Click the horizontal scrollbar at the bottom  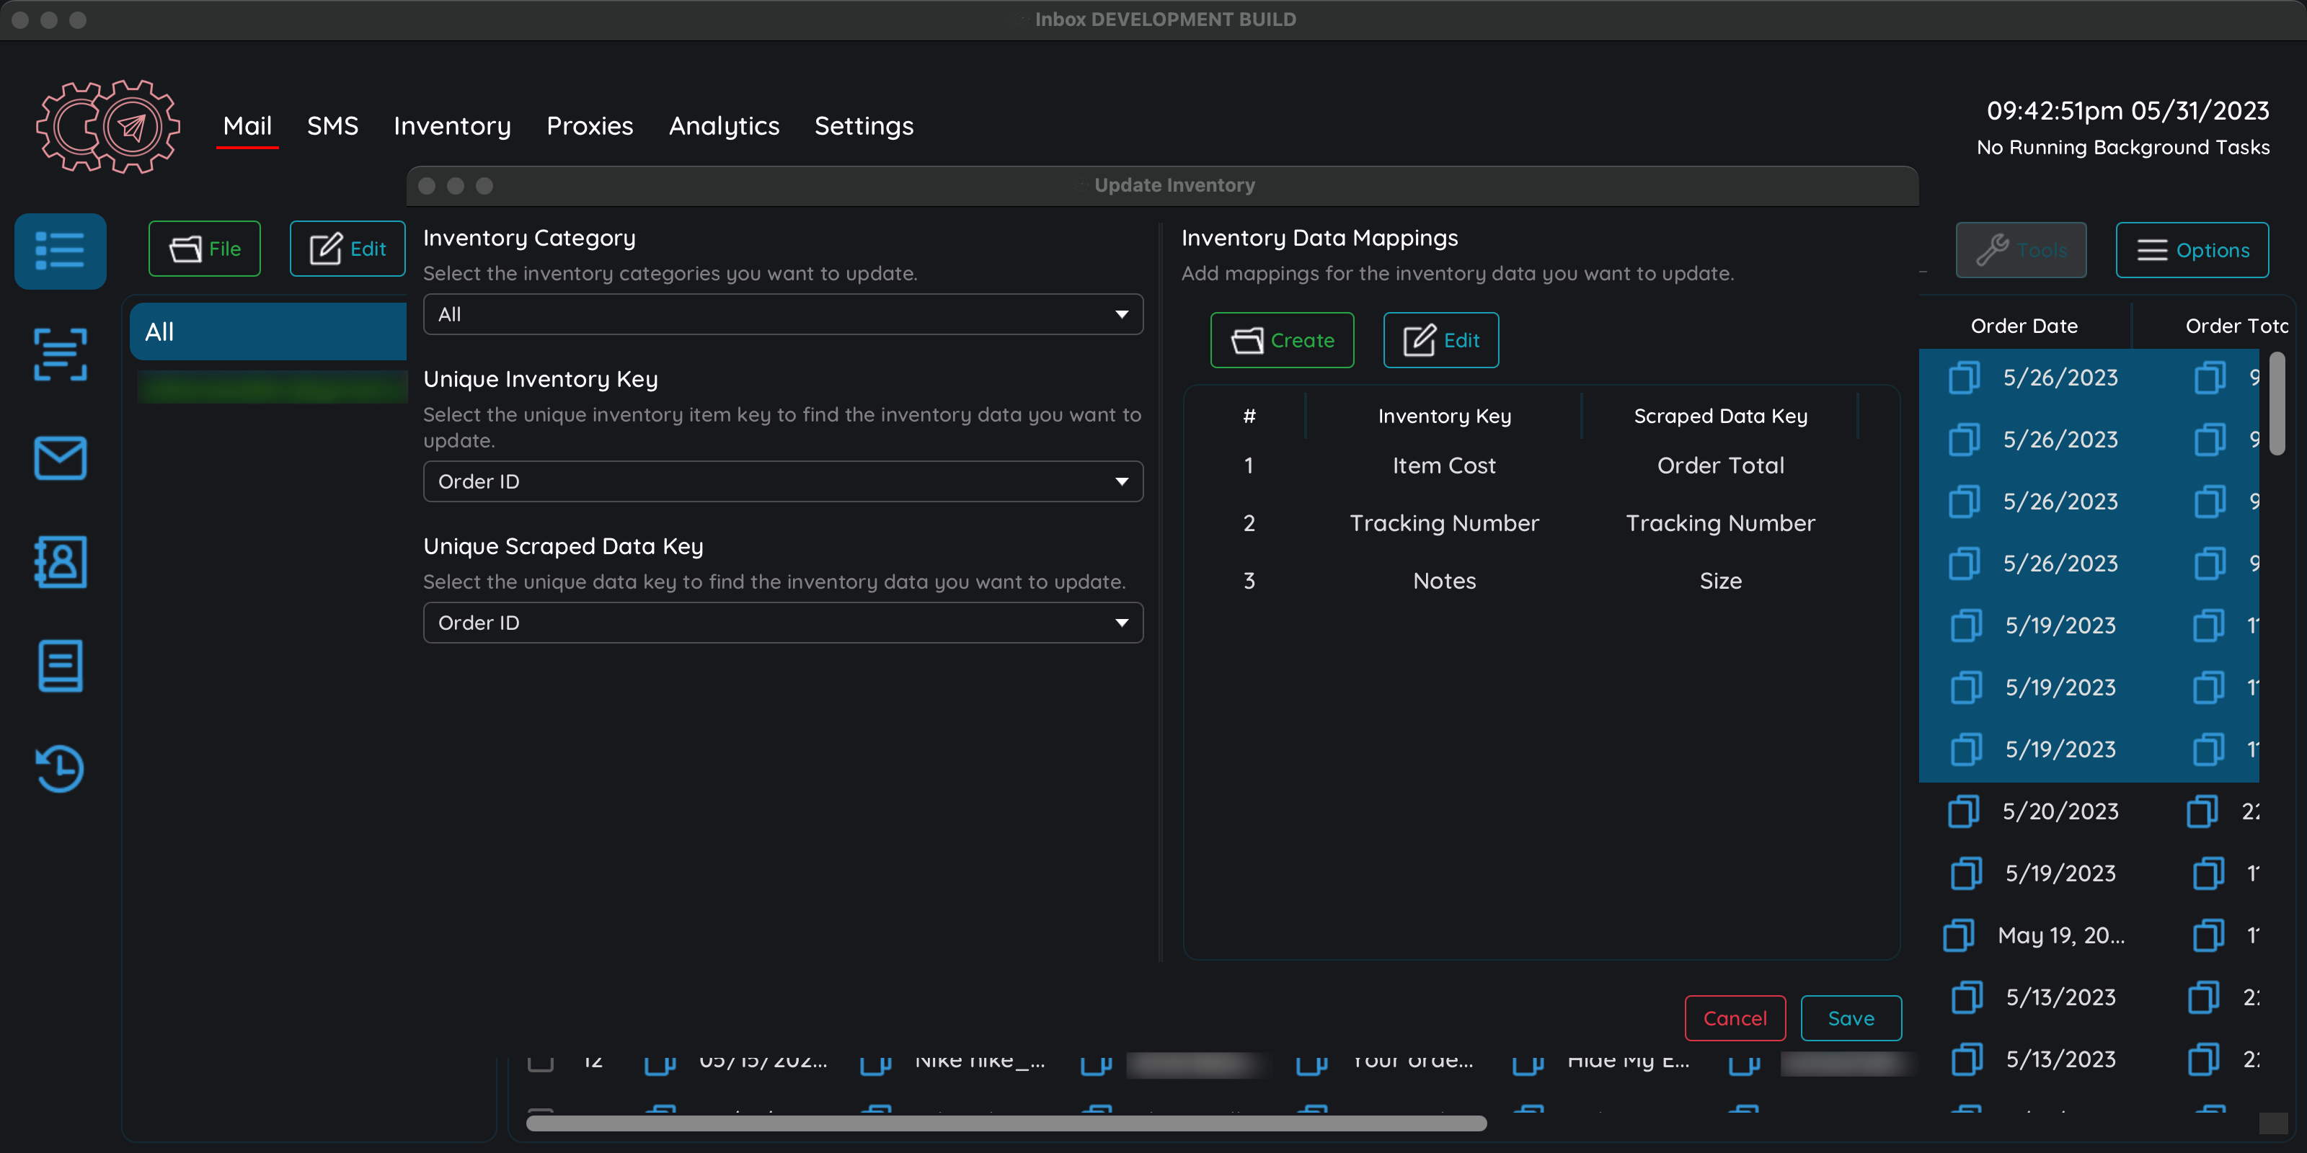click(x=1006, y=1123)
